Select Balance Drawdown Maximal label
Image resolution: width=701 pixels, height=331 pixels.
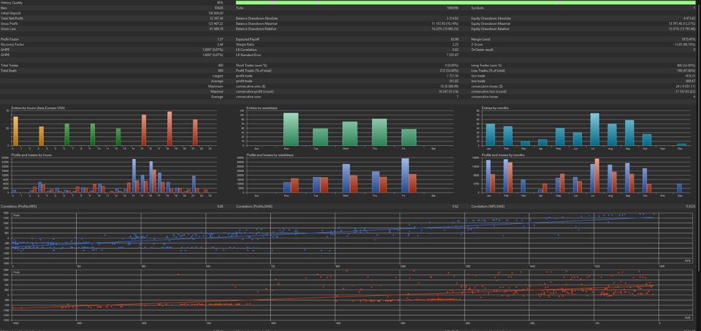pos(256,23)
